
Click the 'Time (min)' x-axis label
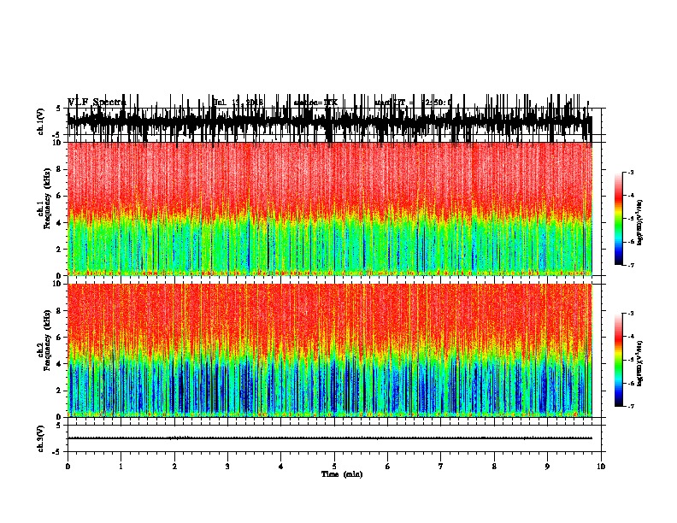tap(342, 474)
